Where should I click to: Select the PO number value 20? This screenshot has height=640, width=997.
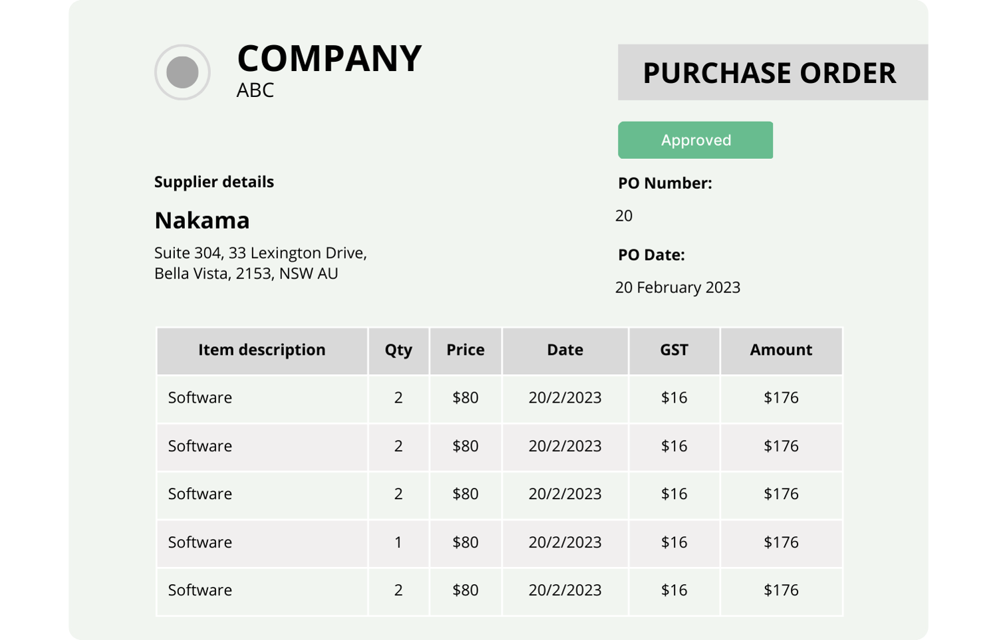click(624, 215)
